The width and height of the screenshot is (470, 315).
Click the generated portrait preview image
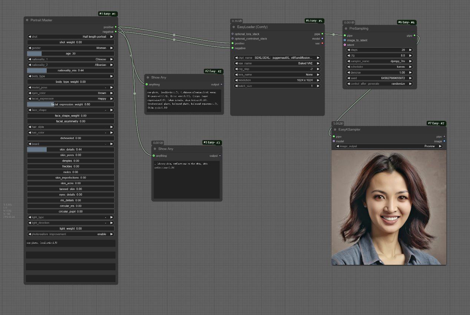pos(388,207)
